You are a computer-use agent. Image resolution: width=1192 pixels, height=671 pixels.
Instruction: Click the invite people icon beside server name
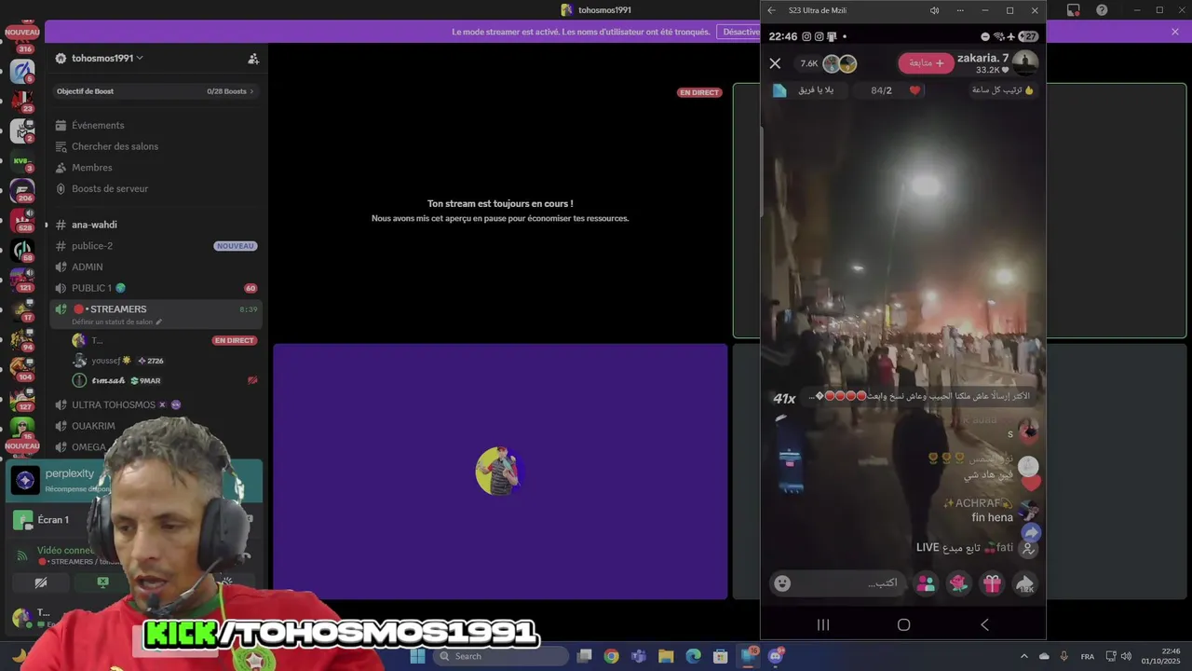pyautogui.click(x=253, y=59)
